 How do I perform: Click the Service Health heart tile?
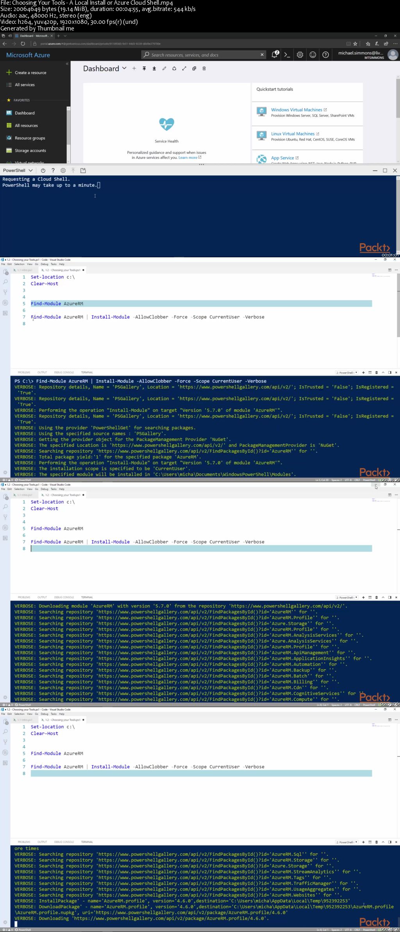pos(166,124)
